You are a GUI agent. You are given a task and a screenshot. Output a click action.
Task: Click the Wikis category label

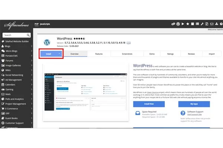[x=8, y=70]
